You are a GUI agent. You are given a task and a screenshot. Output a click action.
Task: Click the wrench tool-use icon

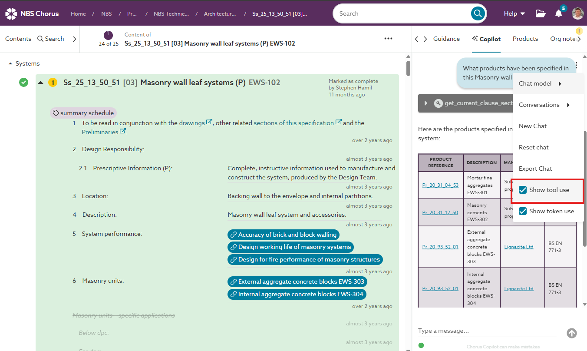pyautogui.click(x=438, y=103)
